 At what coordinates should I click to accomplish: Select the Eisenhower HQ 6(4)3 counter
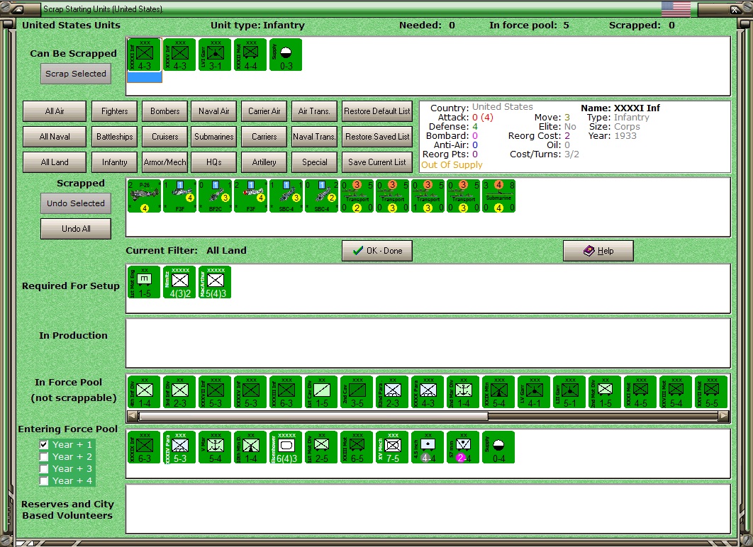[286, 447]
